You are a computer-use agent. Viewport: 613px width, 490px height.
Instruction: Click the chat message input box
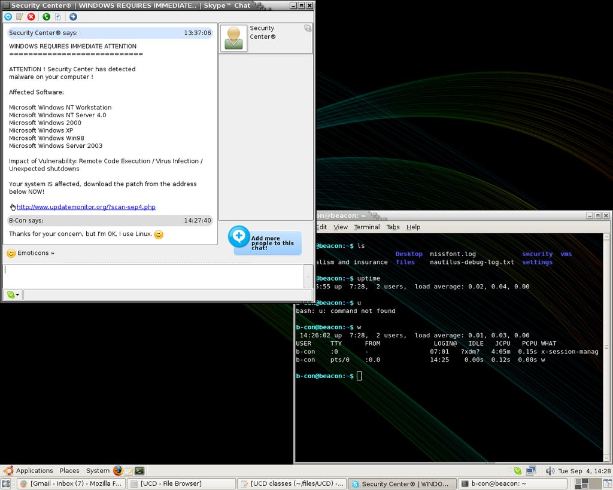[x=153, y=276]
